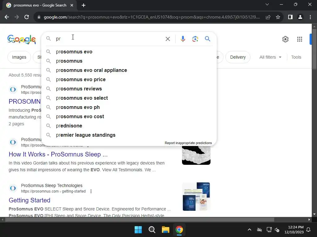Choose suggestion "prosomnus reviews"
Image resolution: width=317 pixels, height=237 pixels.
pos(129,89)
